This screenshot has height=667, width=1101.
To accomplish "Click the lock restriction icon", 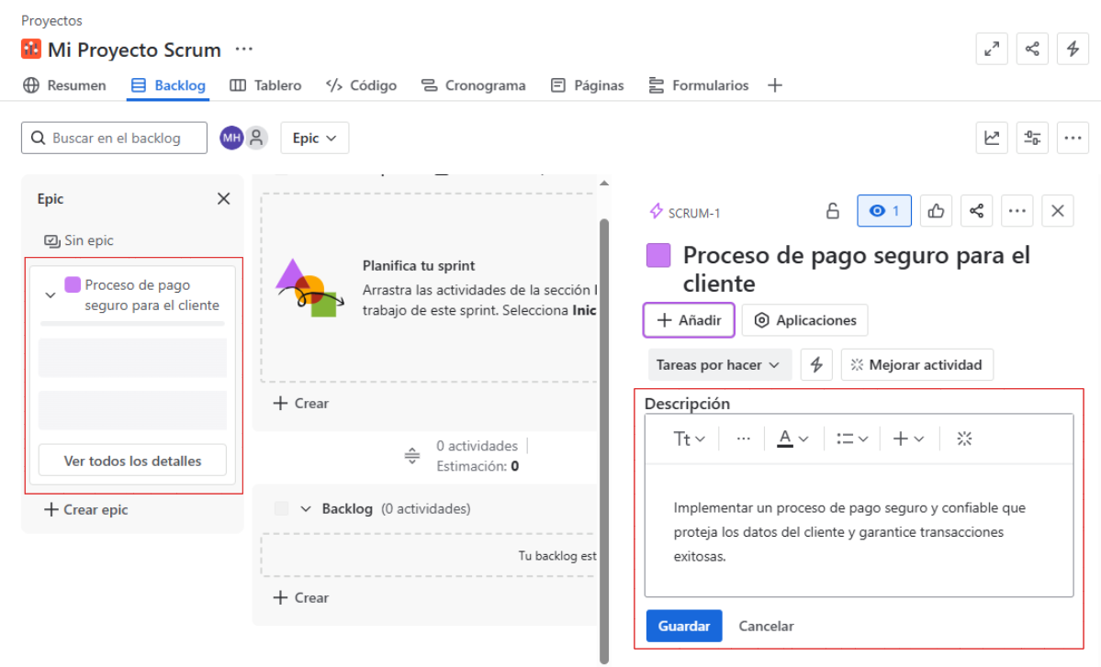I will pyautogui.click(x=833, y=211).
